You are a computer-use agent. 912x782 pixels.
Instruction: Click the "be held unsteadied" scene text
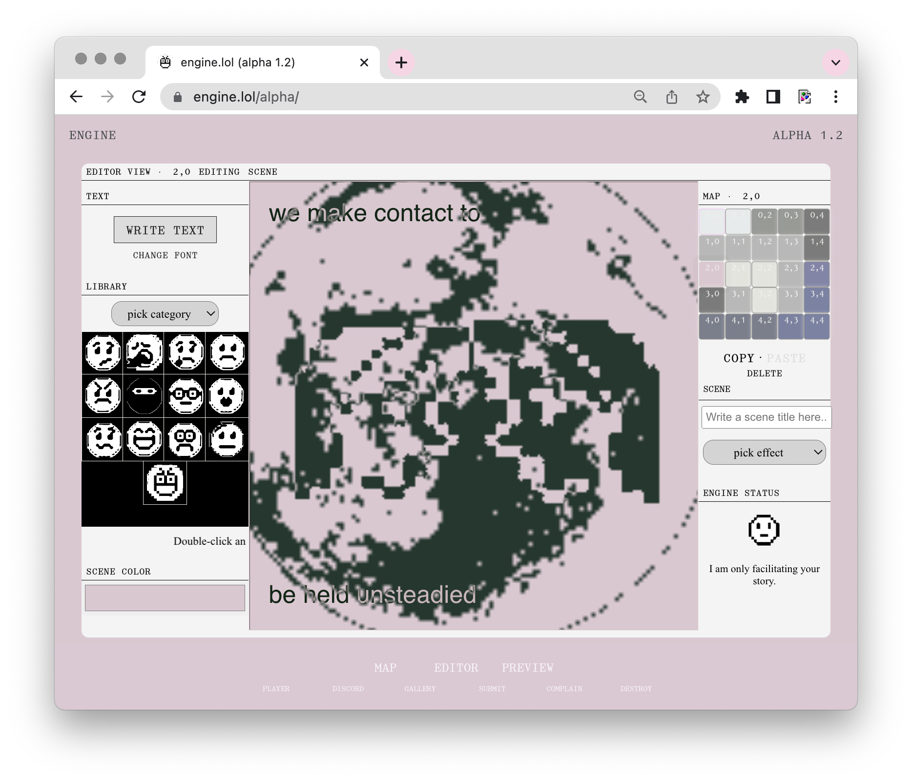[373, 595]
